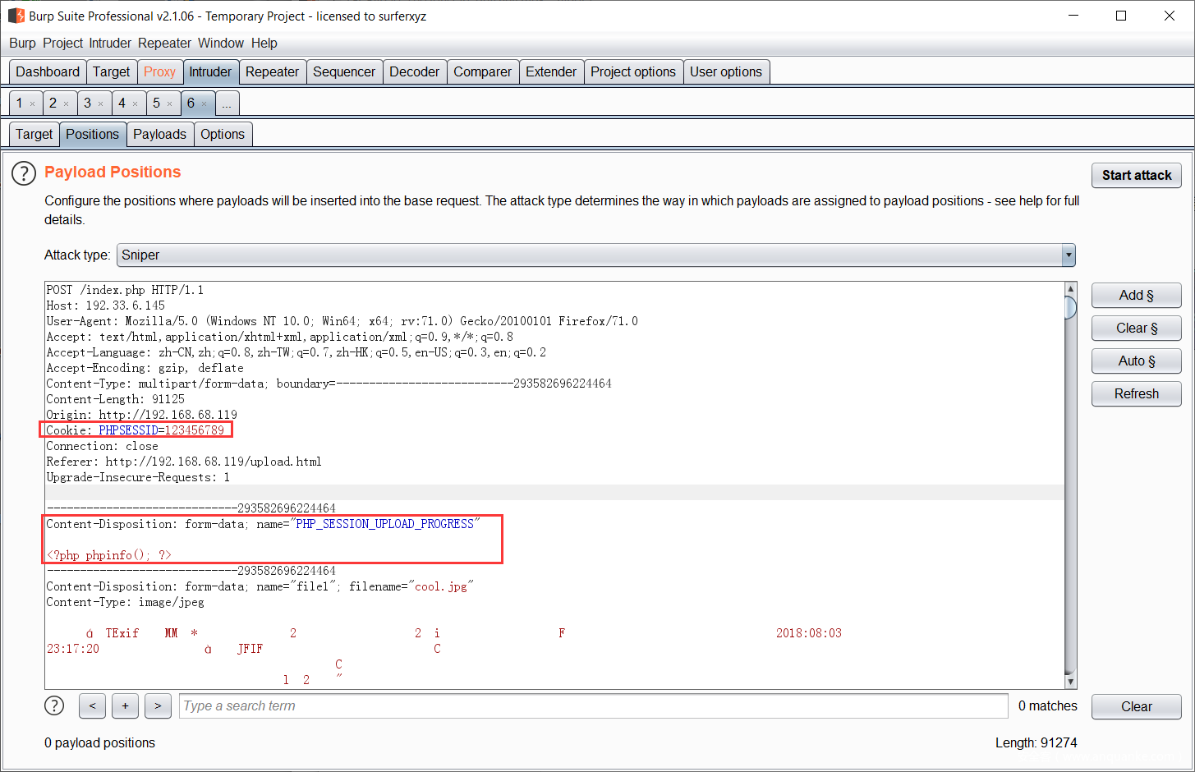The width and height of the screenshot is (1195, 772).
Task: Switch to the Payloads tab
Action: point(159,134)
